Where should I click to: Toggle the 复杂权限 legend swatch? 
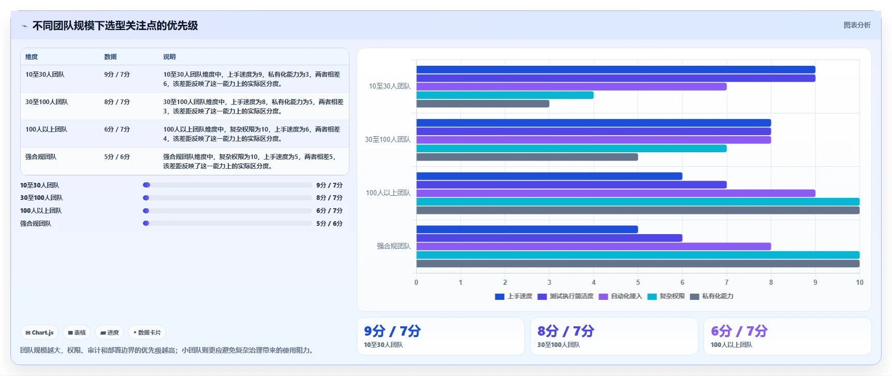point(652,296)
